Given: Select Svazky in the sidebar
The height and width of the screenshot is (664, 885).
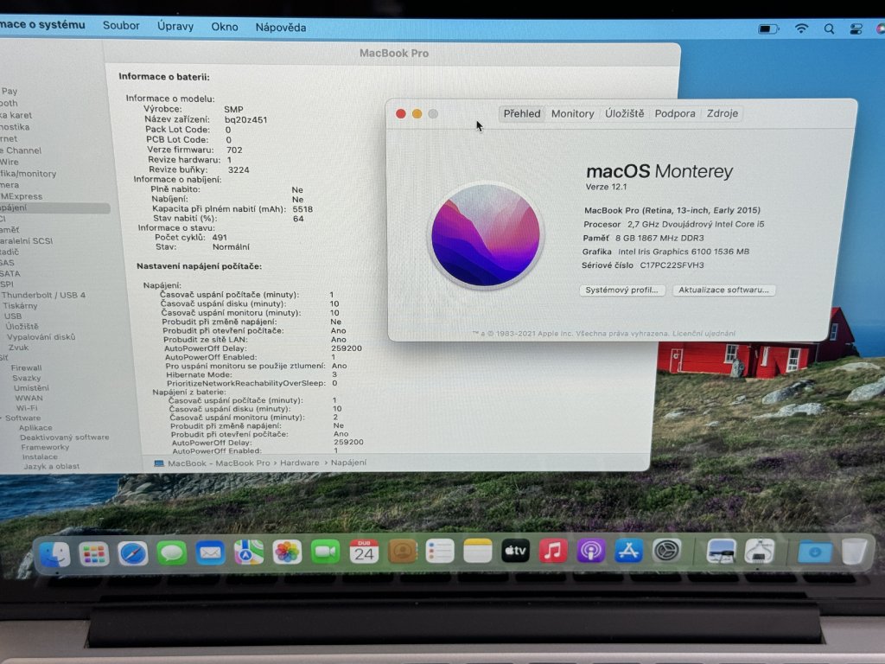Looking at the screenshot, I should click(27, 379).
